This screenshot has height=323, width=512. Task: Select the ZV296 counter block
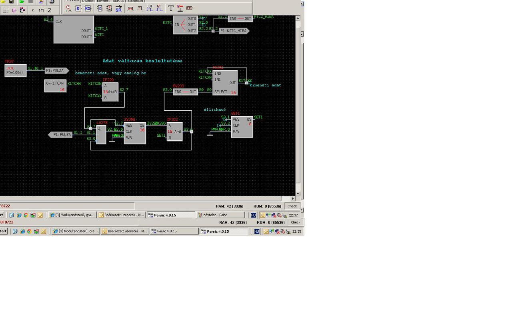click(x=135, y=133)
